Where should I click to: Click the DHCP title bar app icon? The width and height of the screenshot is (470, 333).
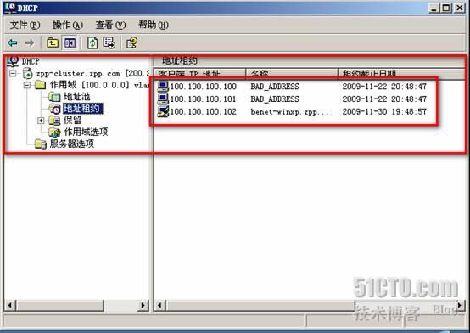coord(11,8)
